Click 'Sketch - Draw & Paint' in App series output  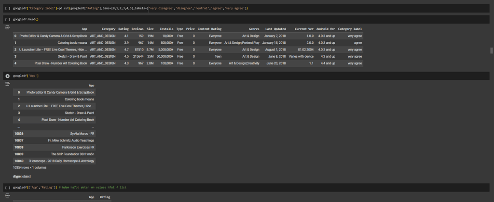click(80, 113)
